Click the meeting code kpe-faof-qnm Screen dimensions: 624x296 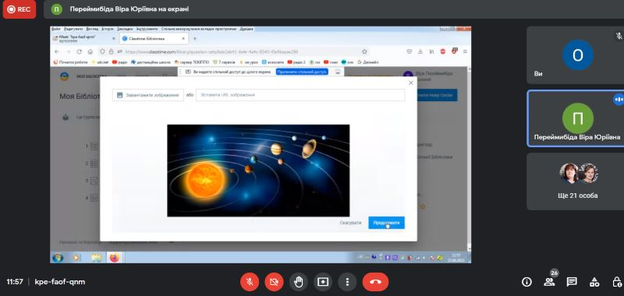(60, 282)
